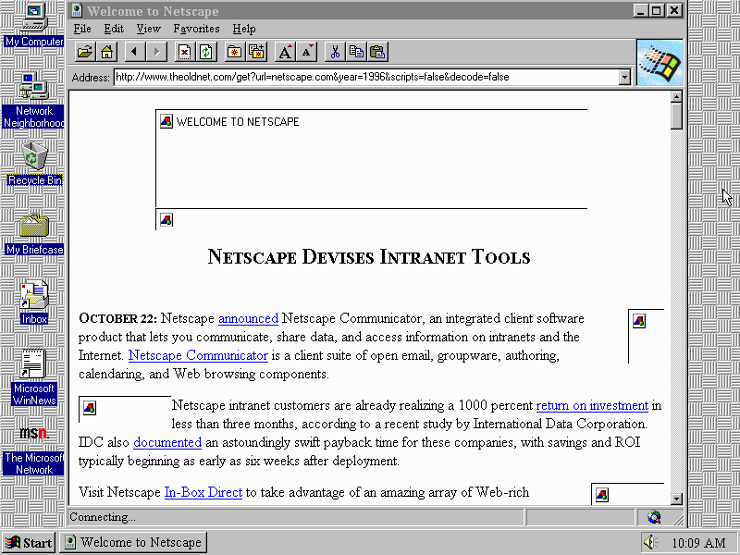Click the Add to Favorites icon
Viewport: 740px width, 555px height.
[x=256, y=52]
